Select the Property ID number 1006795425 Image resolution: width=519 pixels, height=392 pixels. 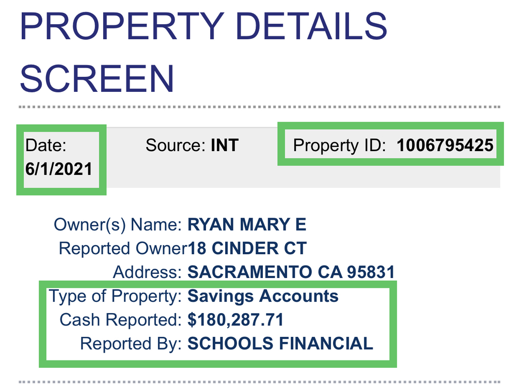coord(445,145)
